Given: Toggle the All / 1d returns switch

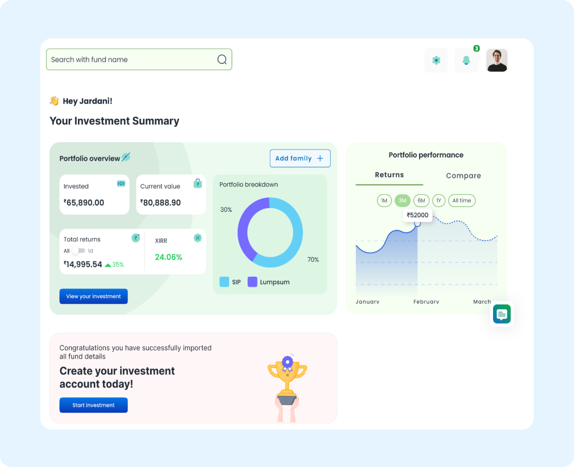Looking at the screenshot, I should (x=78, y=251).
